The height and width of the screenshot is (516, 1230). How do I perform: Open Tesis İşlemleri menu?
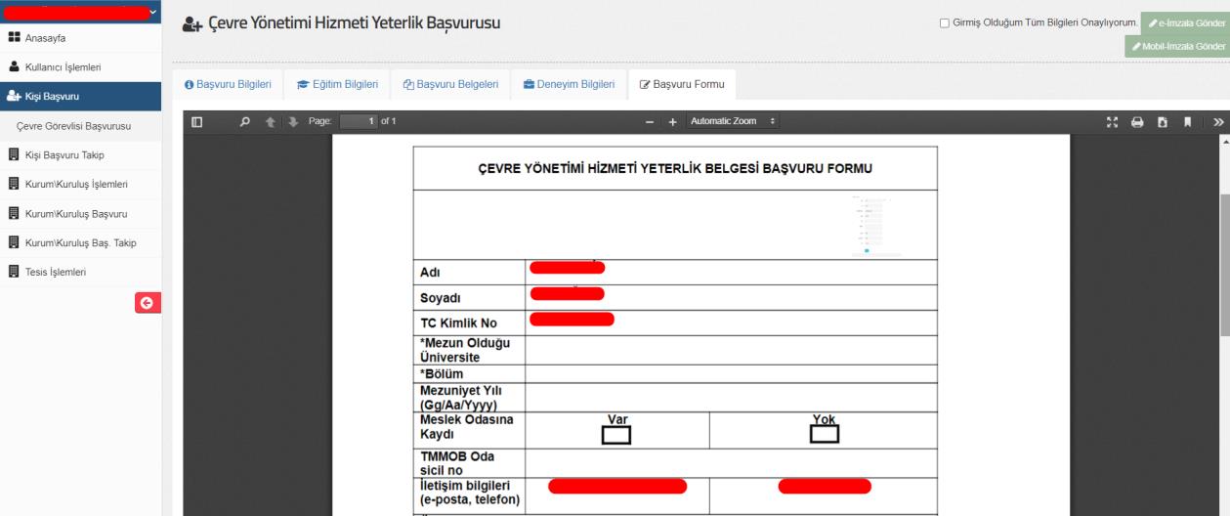pyautogui.click(x=81, y=272)
